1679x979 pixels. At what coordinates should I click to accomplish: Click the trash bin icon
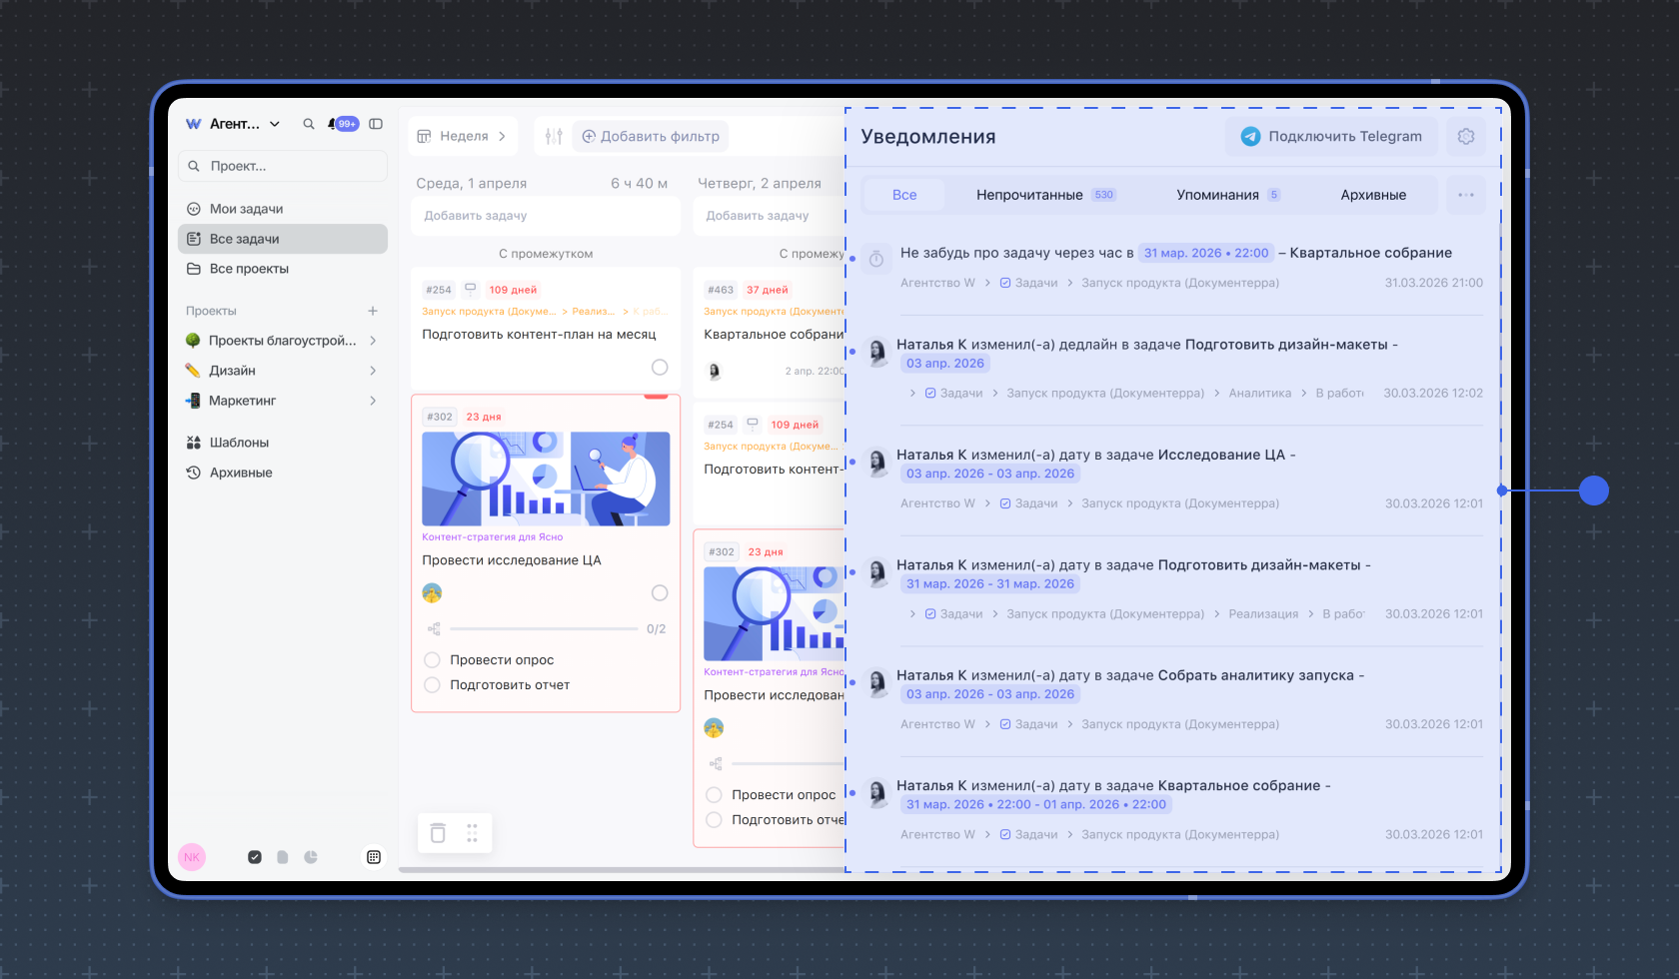[x=438, y=833]
